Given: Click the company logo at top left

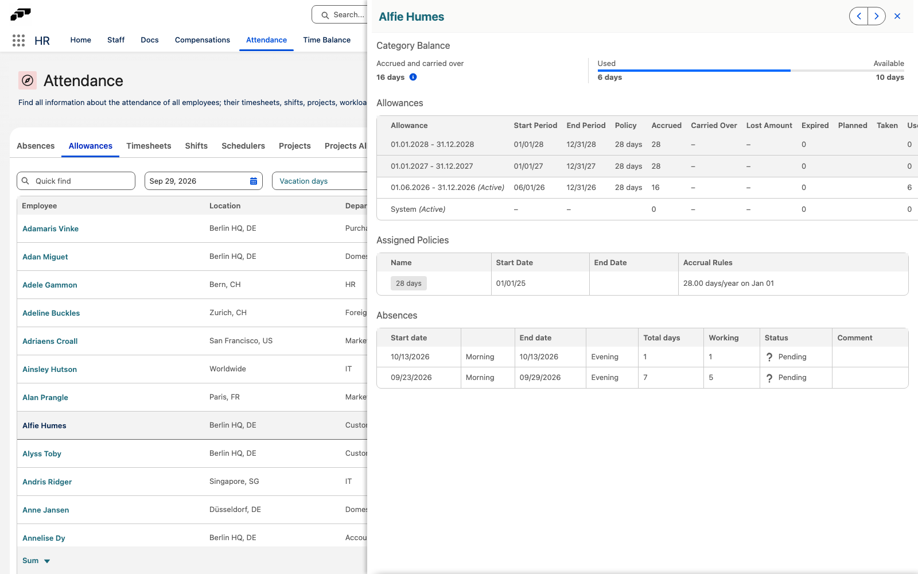Looking at the screenshot, I should click(x=21, y=14).
